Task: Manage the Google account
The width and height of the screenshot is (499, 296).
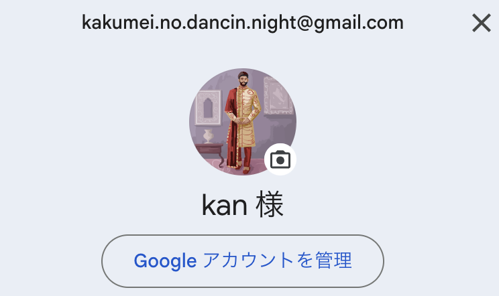Action: click(x=243, y=261)
